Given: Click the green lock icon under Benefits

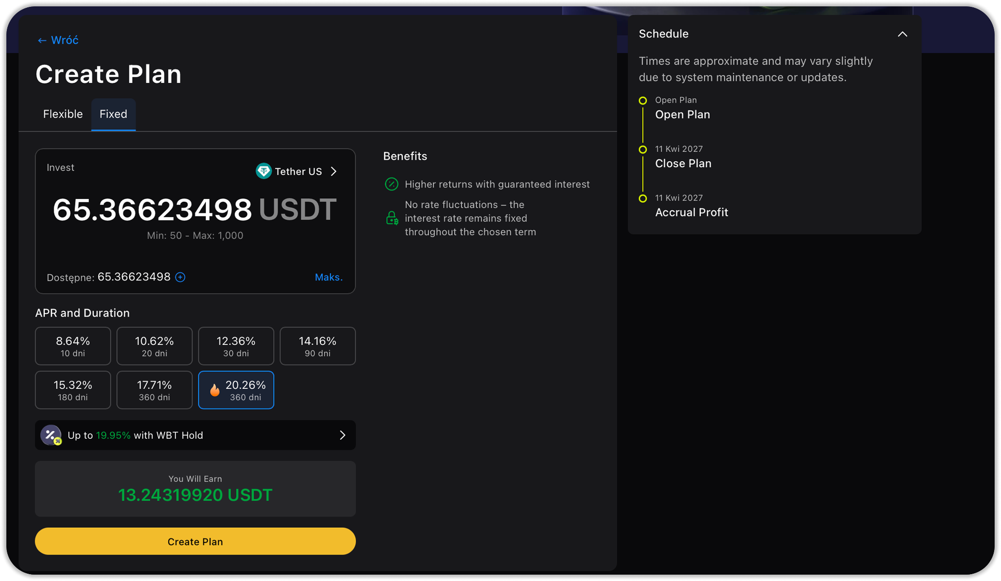Looking at the screenshot, I should tap(392, 218).
